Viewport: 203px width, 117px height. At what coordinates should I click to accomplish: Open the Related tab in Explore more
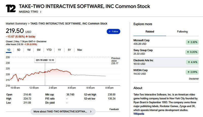click(x=150, y=32)
